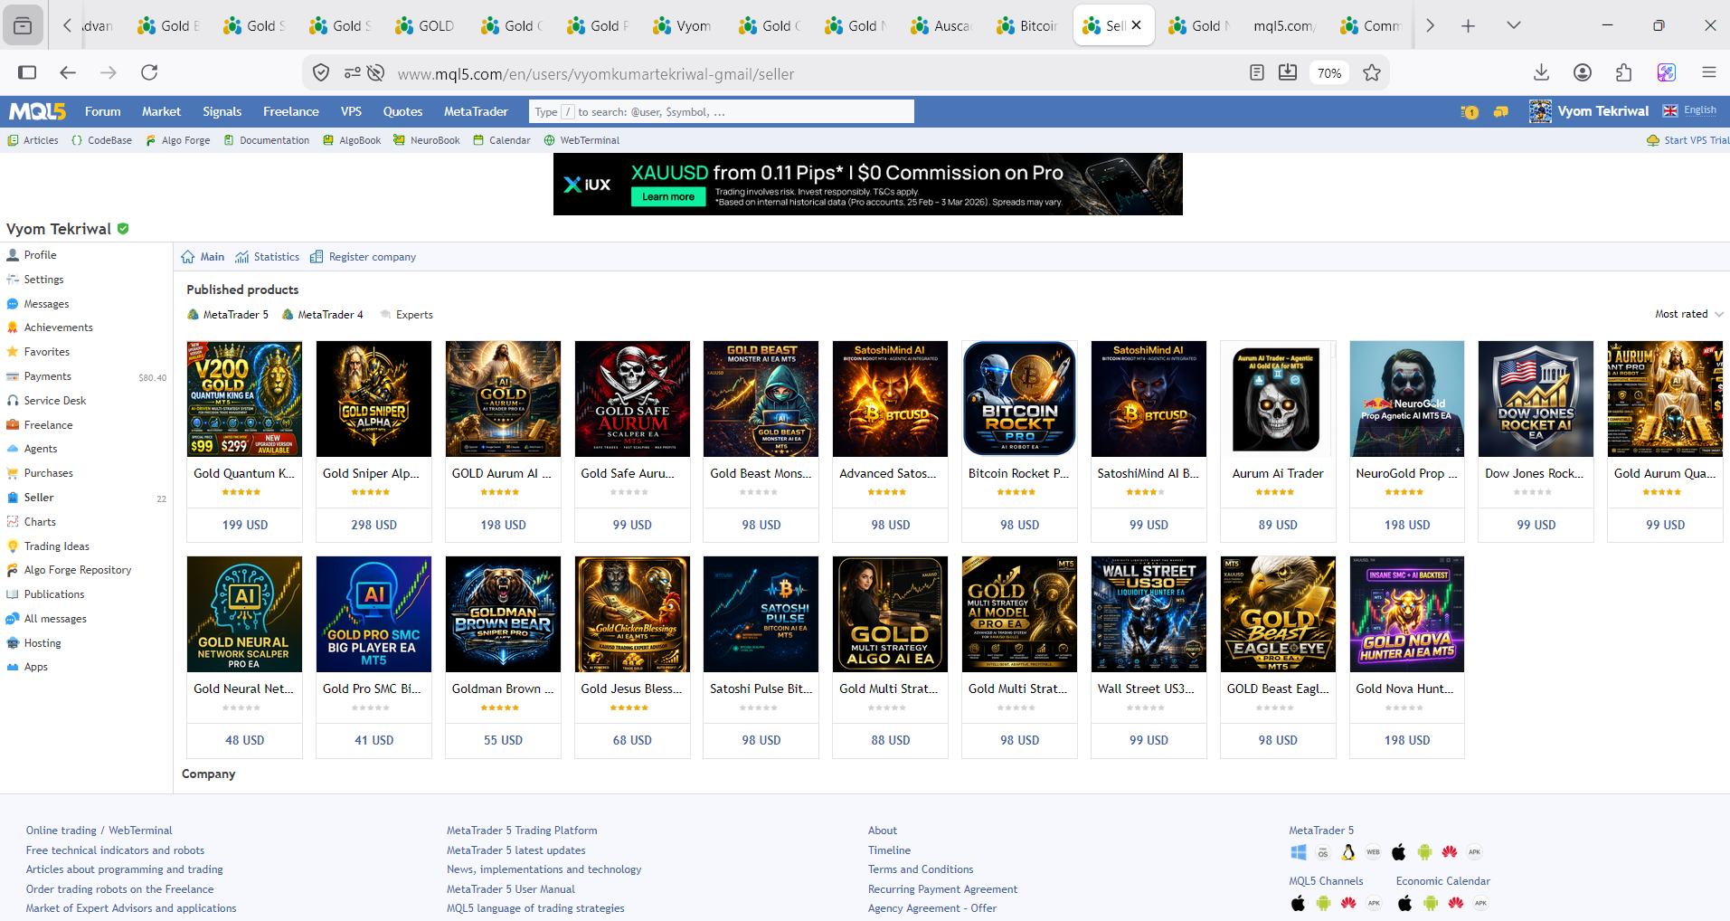This screenshot has width=1730, height=921.
Task: Click Start VPS Trial link
Action: [x=1687, y=140]
